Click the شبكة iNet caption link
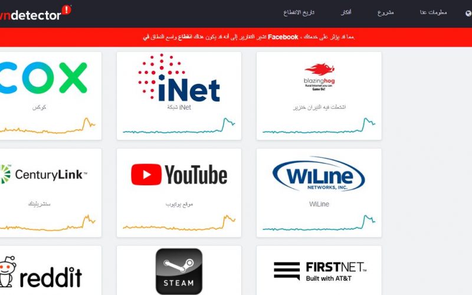The height and width of the screenshot is (295, 472). [179, 107]
